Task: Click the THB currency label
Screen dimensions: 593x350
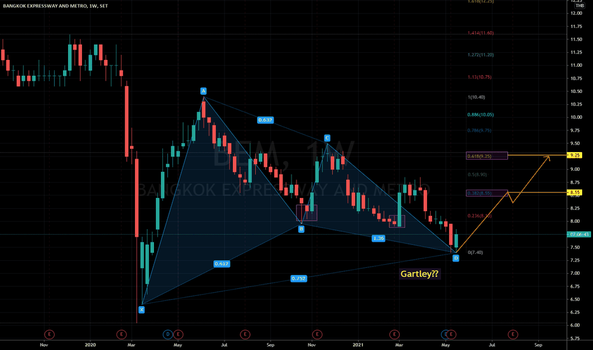Action: point(580,6)
